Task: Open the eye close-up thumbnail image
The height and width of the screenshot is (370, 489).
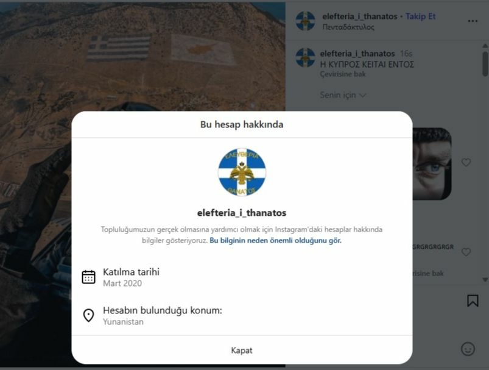Action: [432, 163]
